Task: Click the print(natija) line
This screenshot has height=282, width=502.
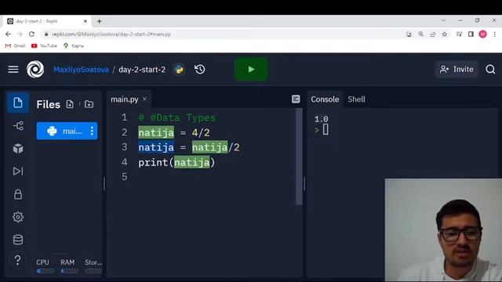Action: coord(176,162)
